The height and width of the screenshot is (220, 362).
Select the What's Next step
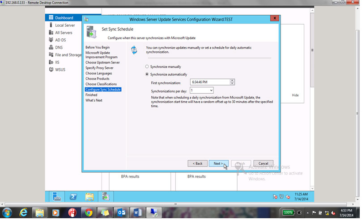click(x=94, y=100)
